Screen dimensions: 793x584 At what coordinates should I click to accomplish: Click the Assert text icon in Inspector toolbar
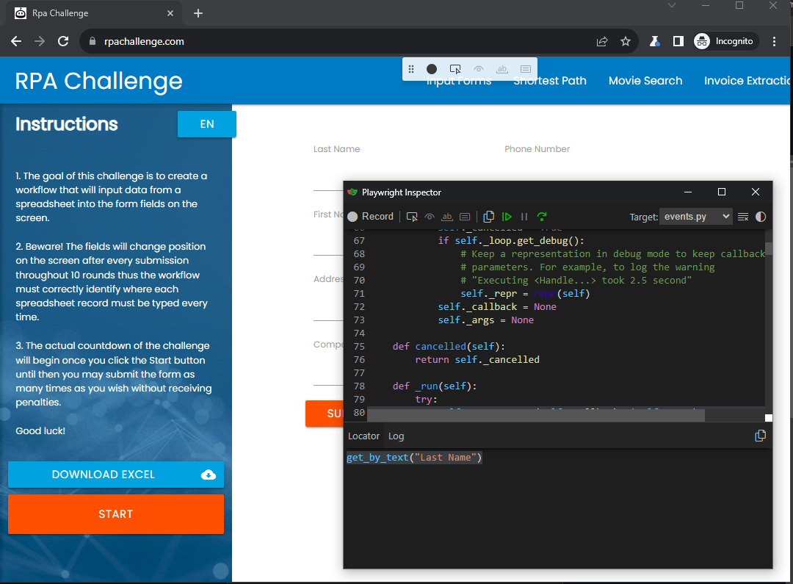coord(447,217)
